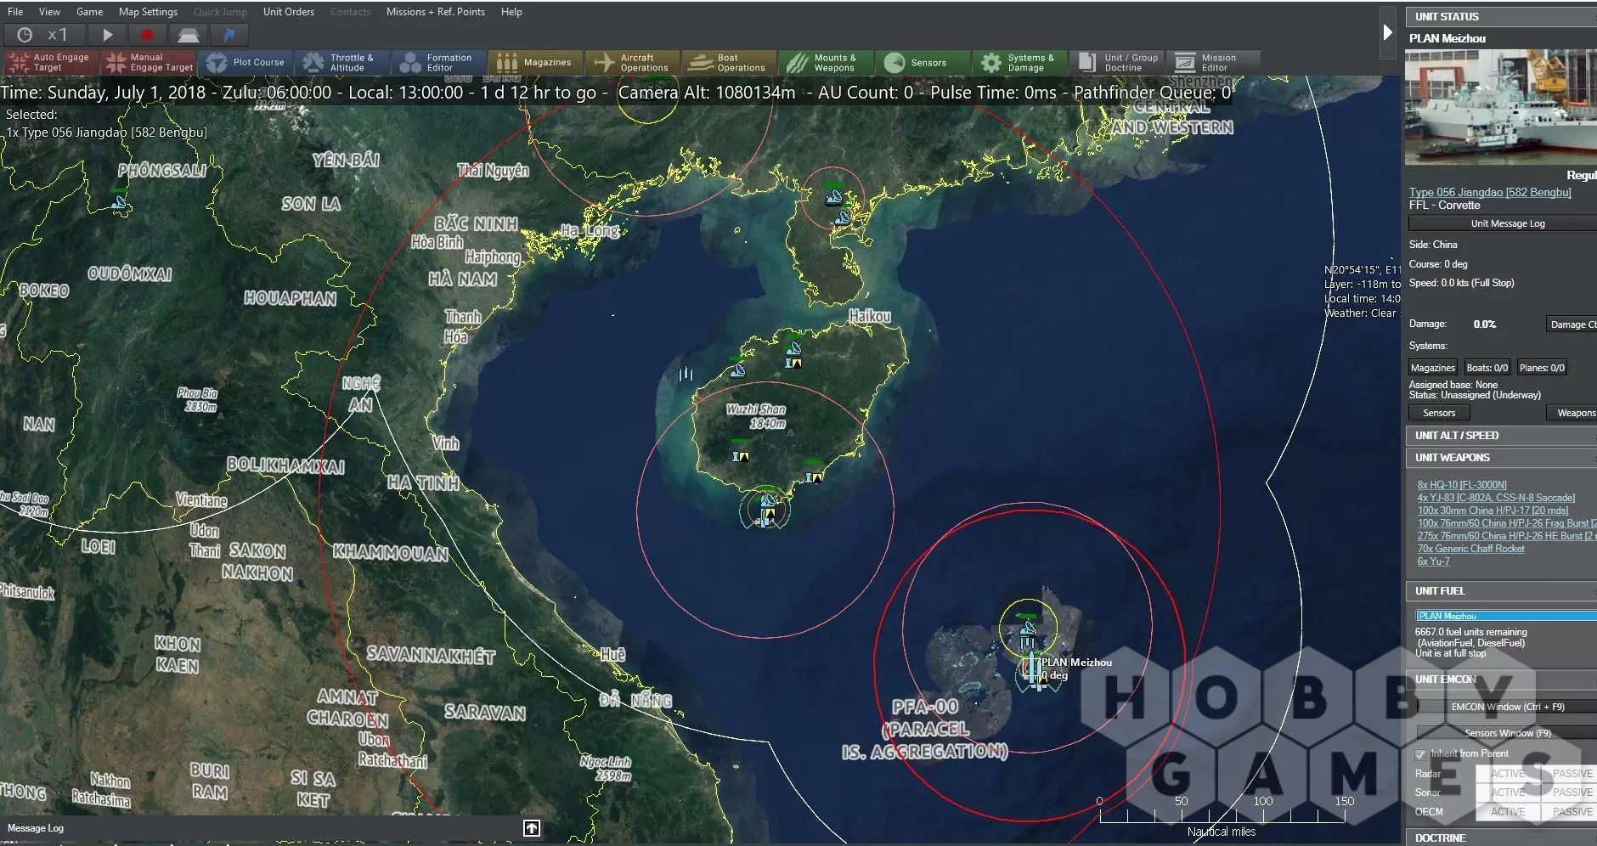Select the radar unit on the Paracel Islands

[1029, 629]
